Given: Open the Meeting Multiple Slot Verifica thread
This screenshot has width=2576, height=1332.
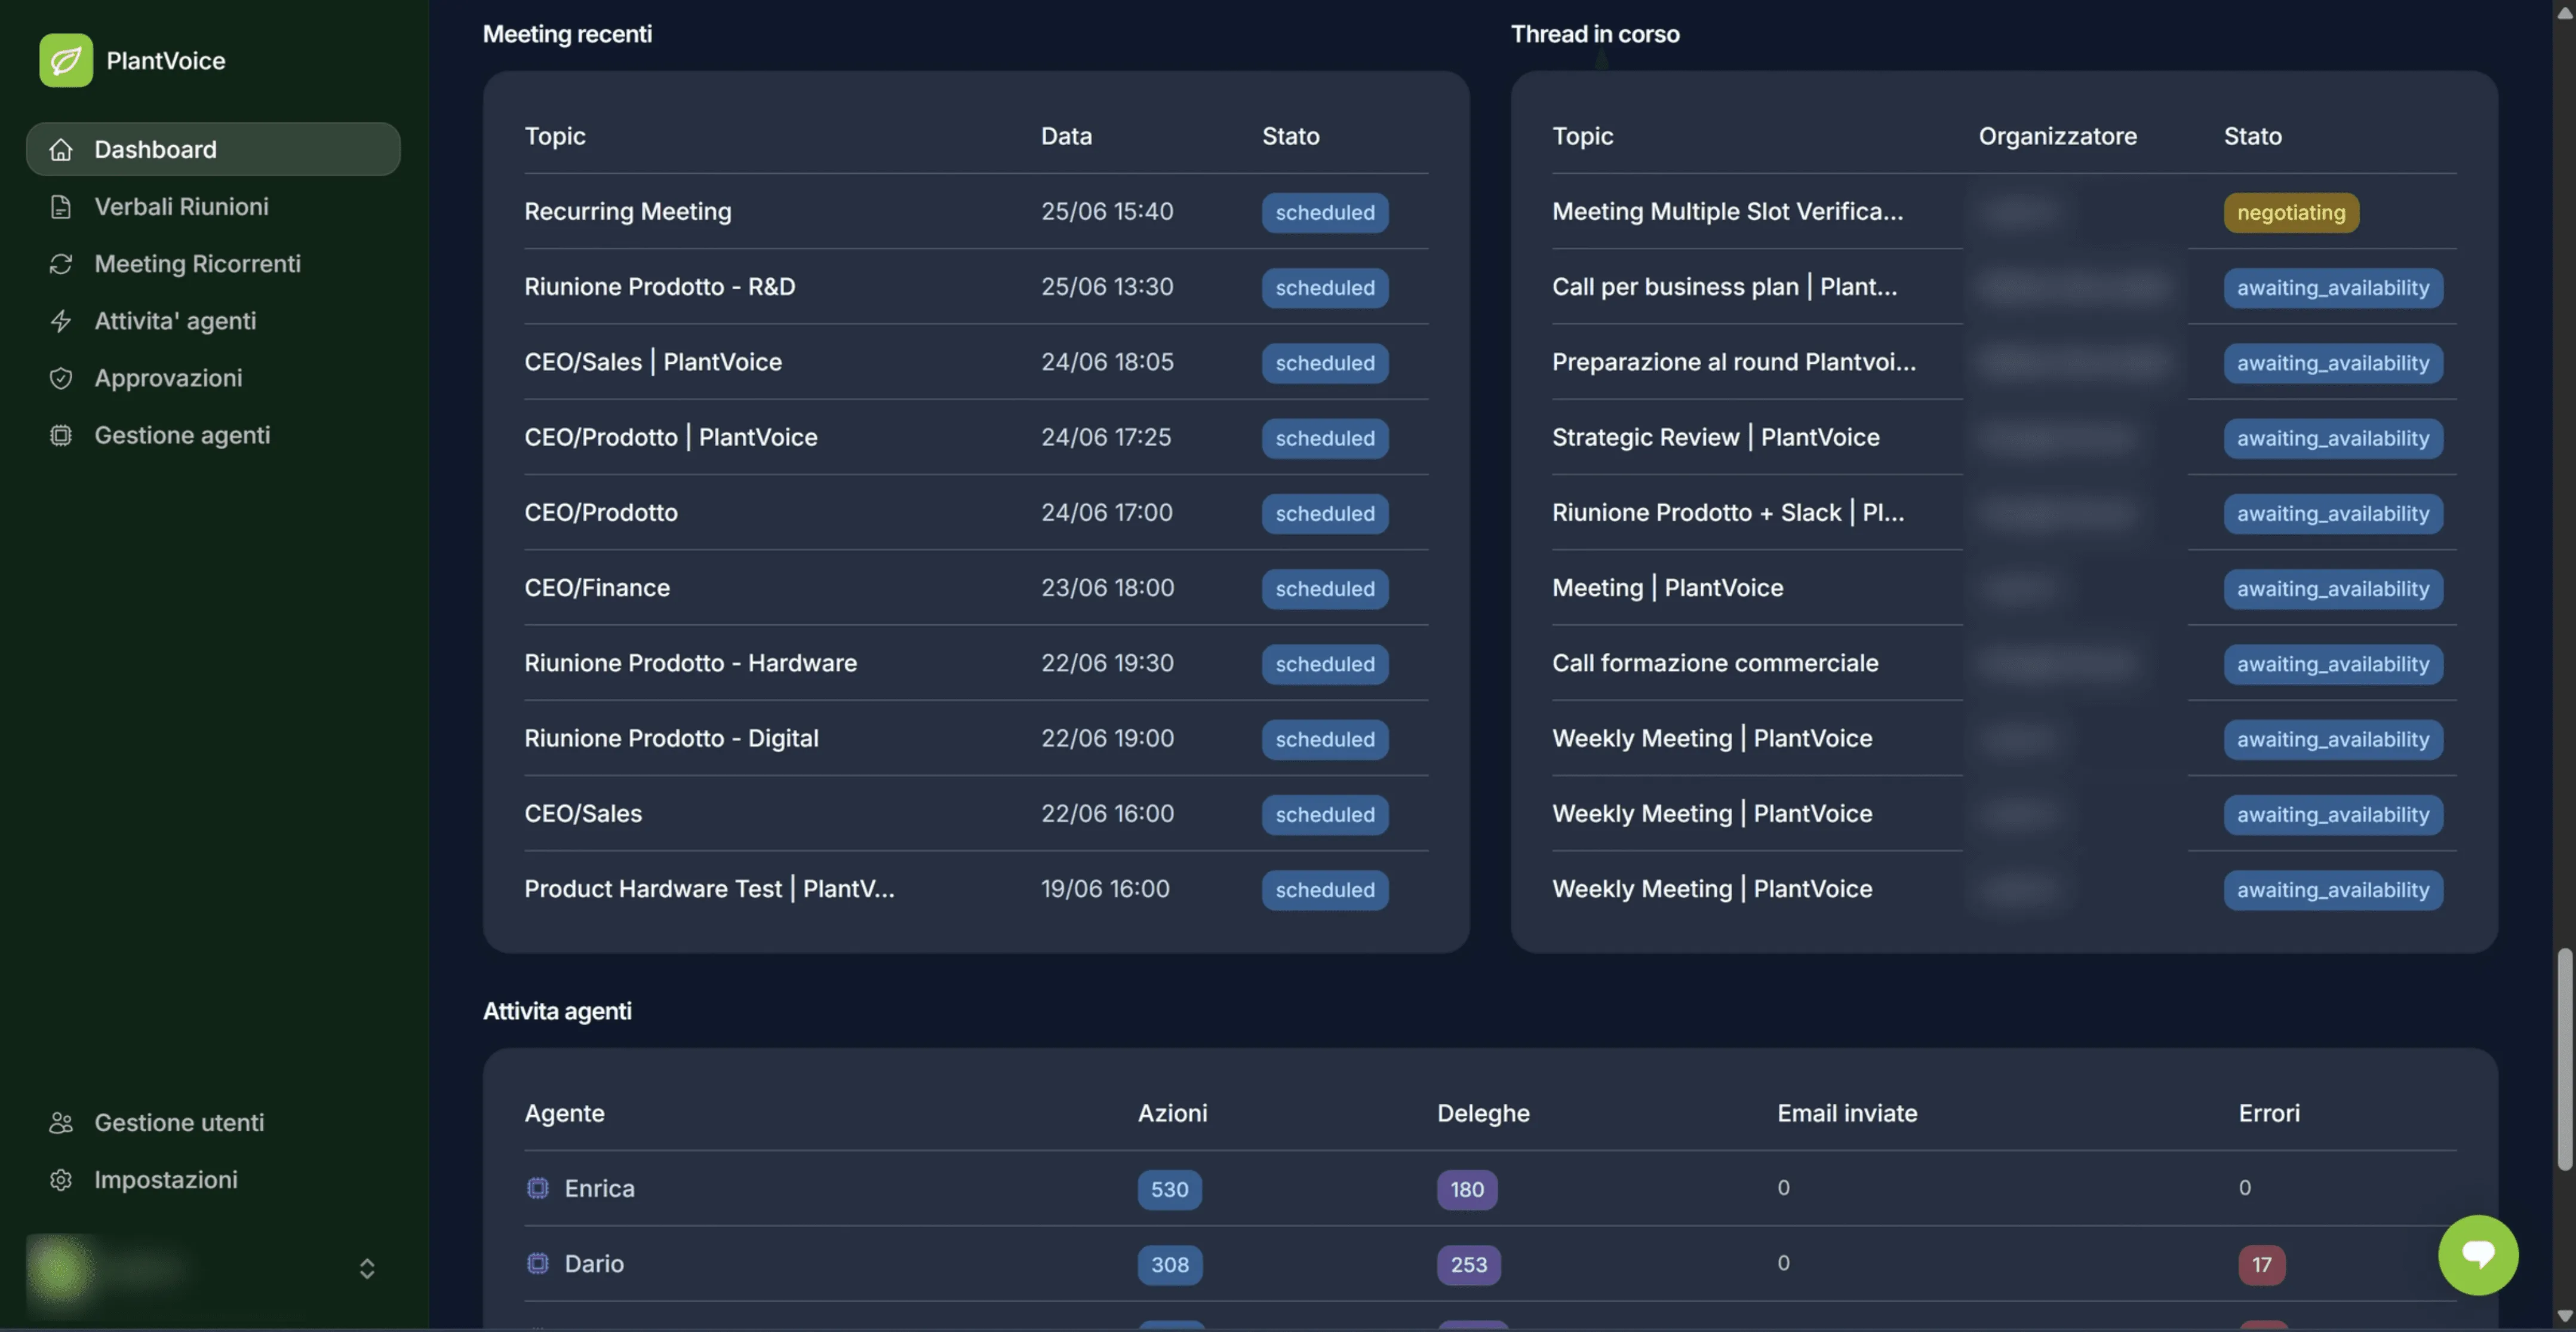Looking at the screenshot, I should pyautogui.click(x=2004, y=211).
